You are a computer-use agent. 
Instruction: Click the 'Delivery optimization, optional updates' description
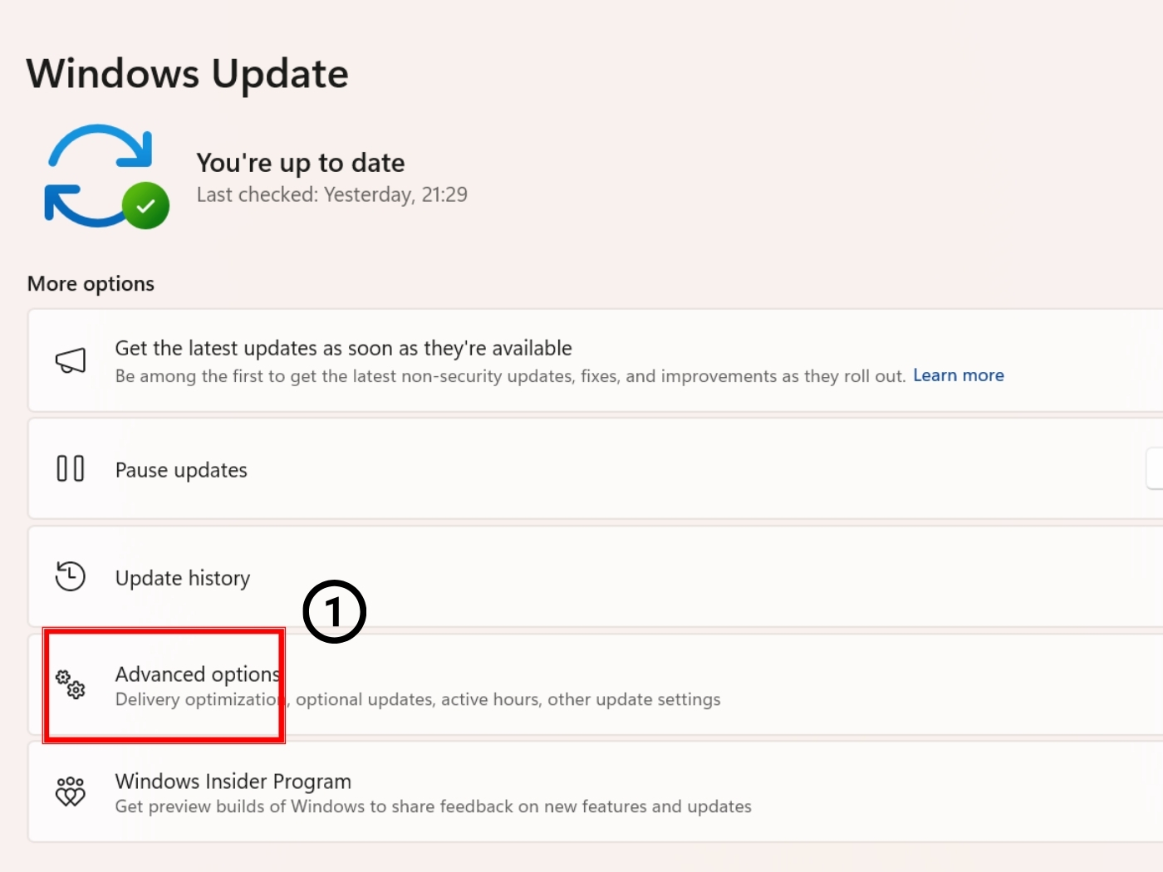[418, 699]
